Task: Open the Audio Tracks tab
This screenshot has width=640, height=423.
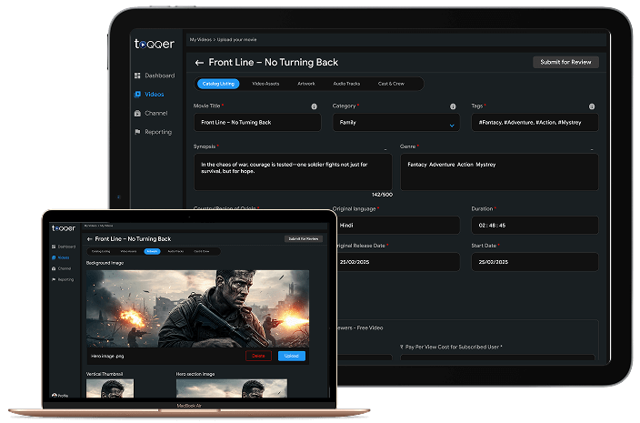Action: (x=346, y=84)
